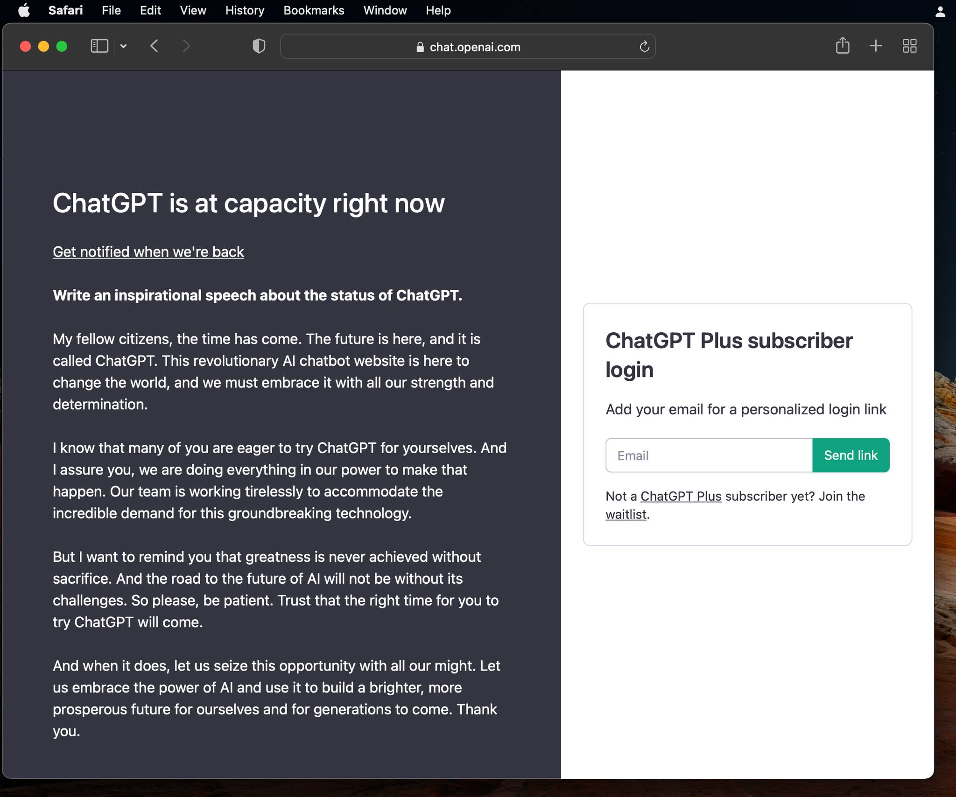Open the File menu
Image resolution: width=956 pixels, height=797 pixels.
click(x=111, y=10)
